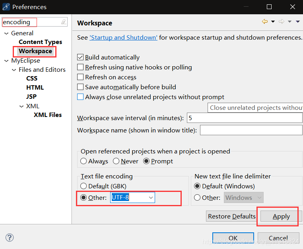Select Default (Windows) line delimiter
The image size is (303, 249).
click(197, 186)
